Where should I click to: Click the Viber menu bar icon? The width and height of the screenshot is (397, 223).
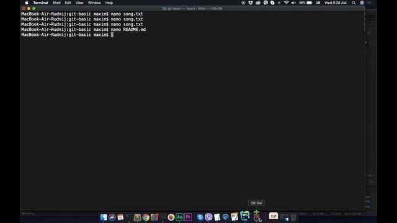[265, 2]
